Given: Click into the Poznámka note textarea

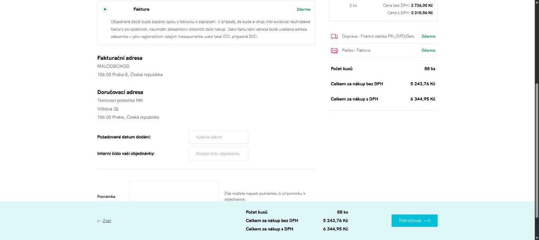Looking at the screenshot, I should click(174, 191).
